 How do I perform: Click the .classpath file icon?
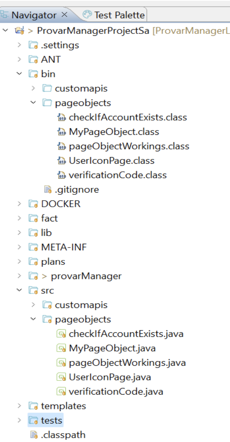(x=33, y=435)
